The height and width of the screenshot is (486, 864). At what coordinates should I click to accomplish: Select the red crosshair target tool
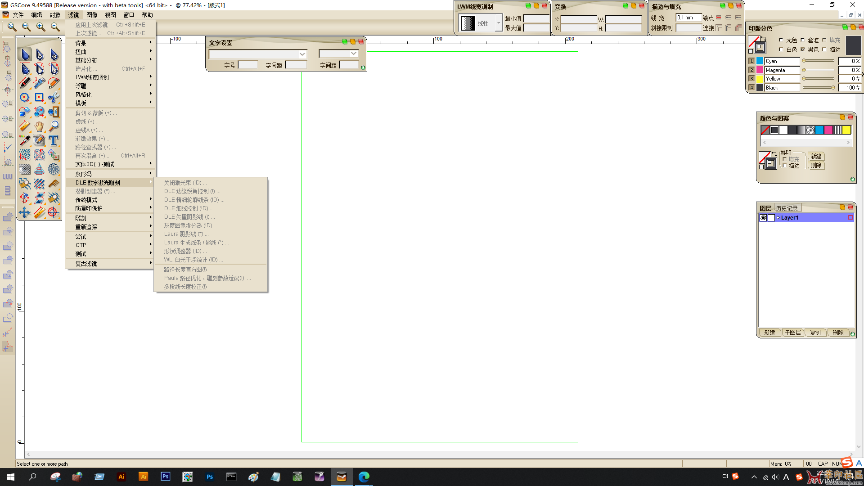click(54, 212)
